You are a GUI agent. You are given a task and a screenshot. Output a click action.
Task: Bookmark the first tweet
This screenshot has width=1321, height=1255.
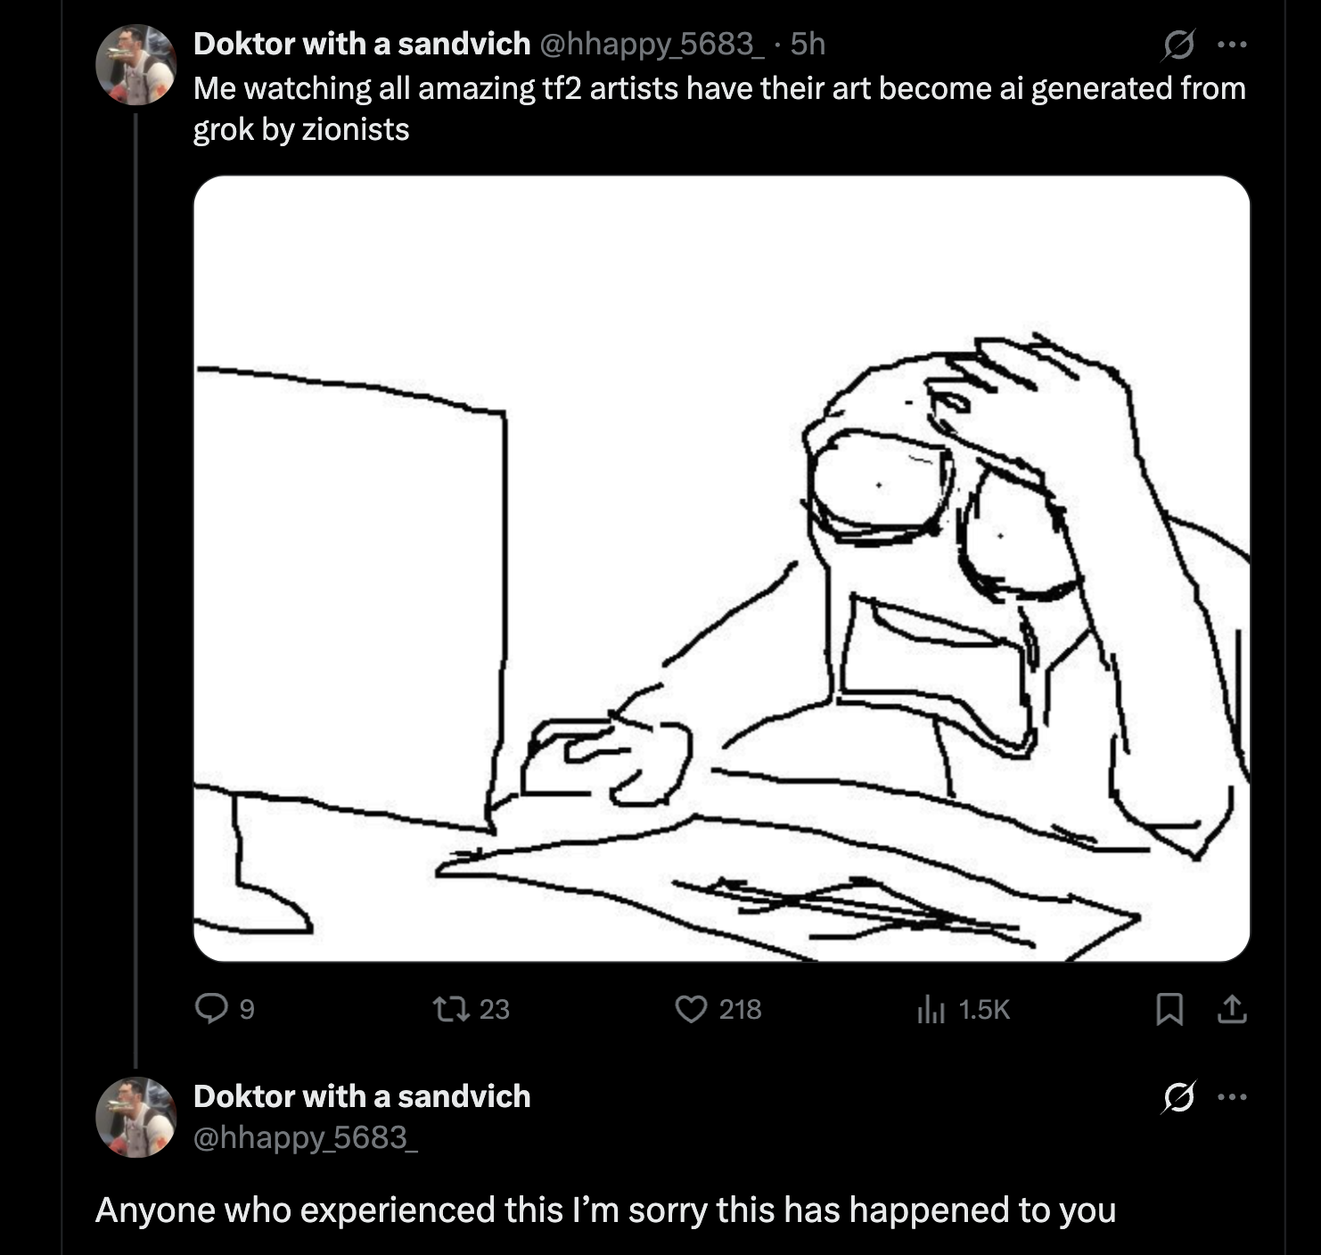1169,1009
